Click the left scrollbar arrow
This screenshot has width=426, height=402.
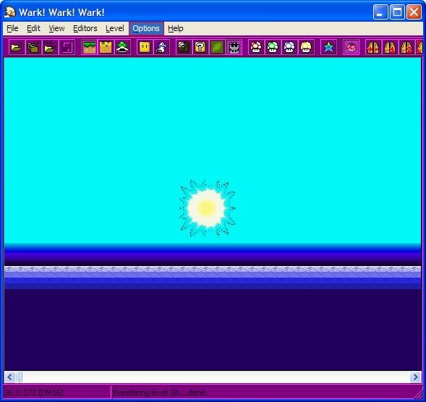(10, 377)
